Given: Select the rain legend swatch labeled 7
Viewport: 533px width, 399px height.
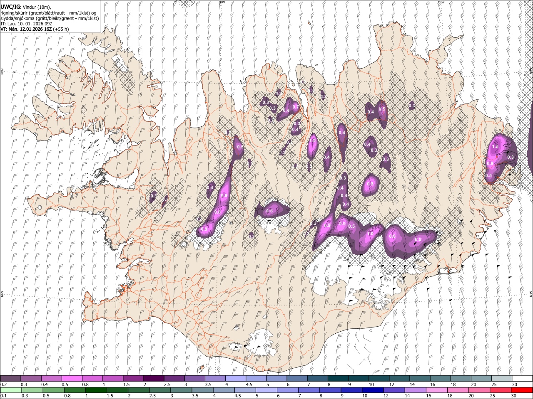Looking at the screenshot, I should click(x=309, y=390).
